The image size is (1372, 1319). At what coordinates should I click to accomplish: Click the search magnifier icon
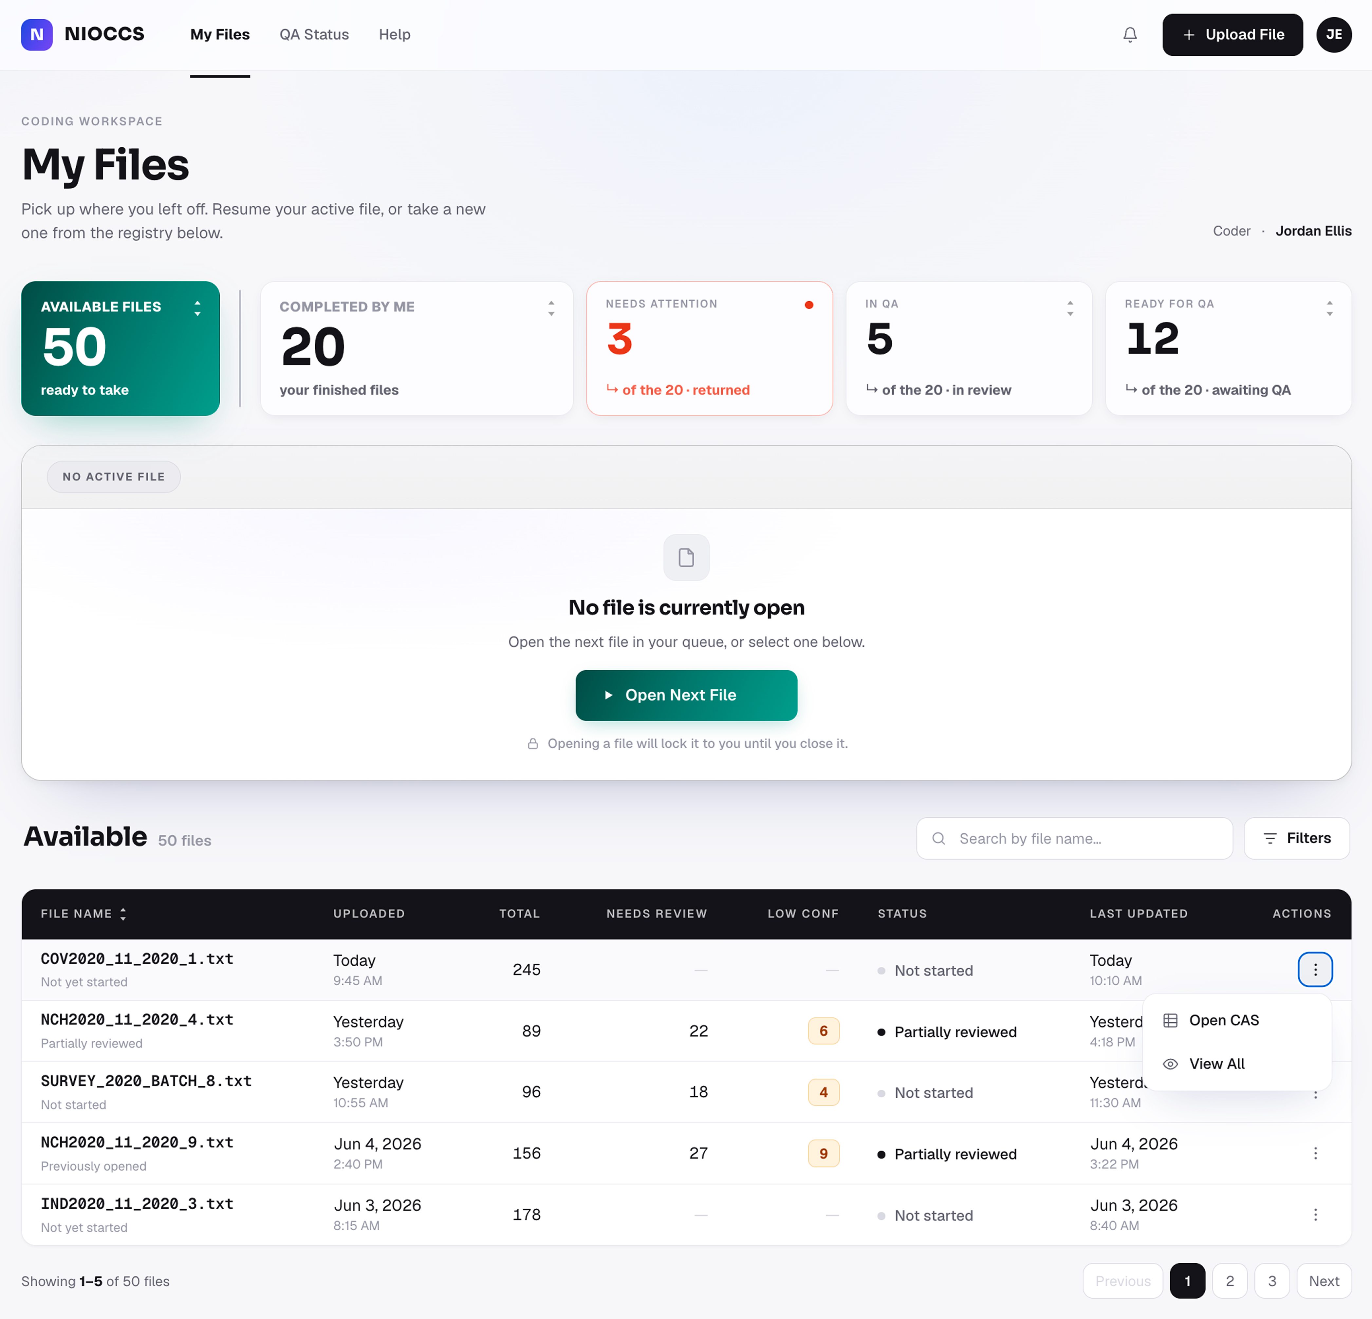pos(939,838)
